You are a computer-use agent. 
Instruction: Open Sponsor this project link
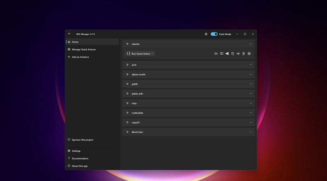pos(92,140)
